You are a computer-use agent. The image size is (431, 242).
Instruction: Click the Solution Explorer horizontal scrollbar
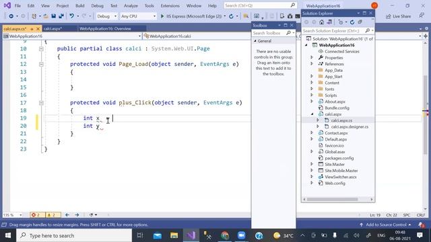point(332,199)
